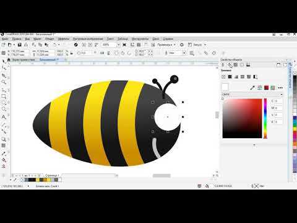Click the Export icon in the toolbar
Screen dimensions: 297x223
point(90,45)
